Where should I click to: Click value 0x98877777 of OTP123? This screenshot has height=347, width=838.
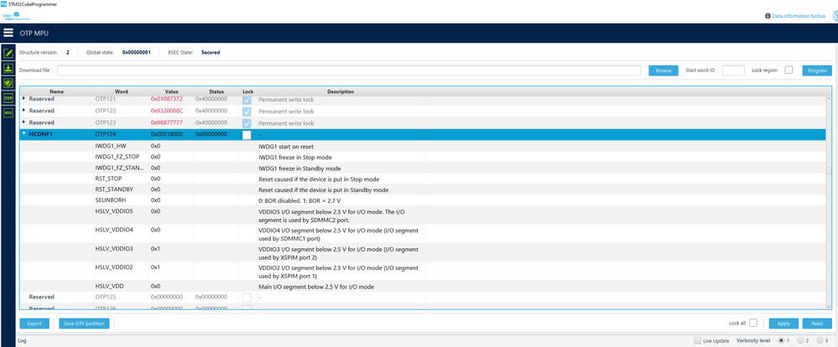(167, 123)
